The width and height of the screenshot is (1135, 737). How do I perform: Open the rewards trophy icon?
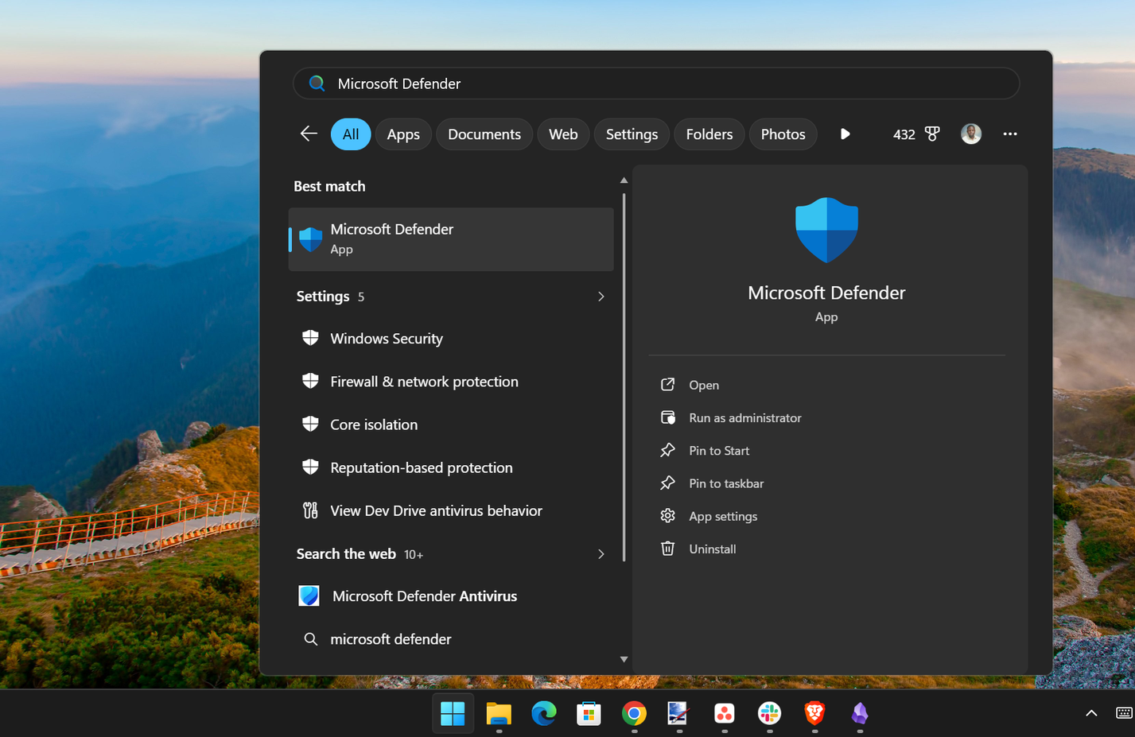click(932, 134)
